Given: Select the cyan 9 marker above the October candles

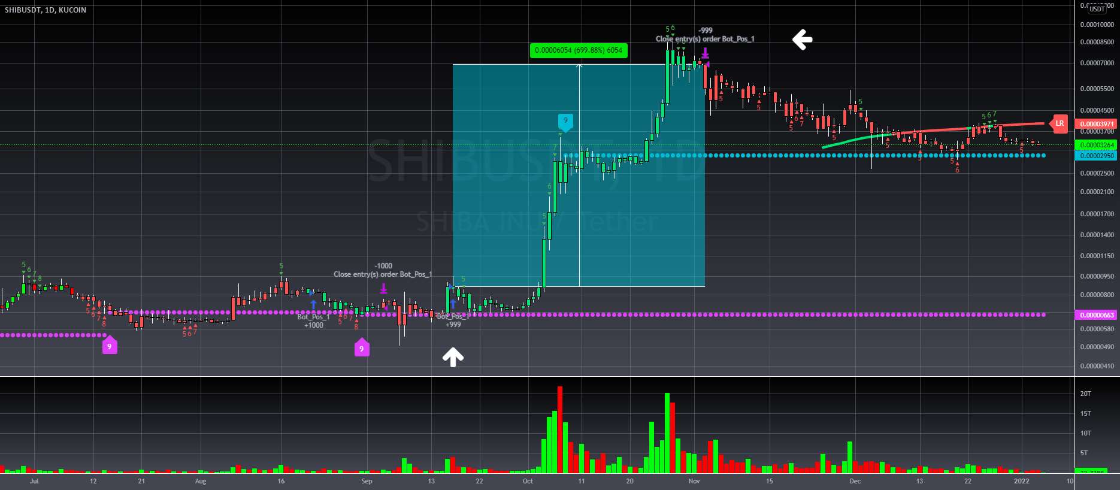Looking at the screenshot, I should (x=565, y=122).
